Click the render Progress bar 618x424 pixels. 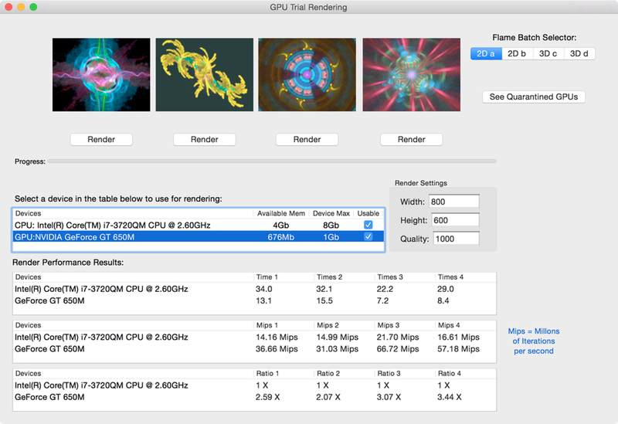(272, 161)
